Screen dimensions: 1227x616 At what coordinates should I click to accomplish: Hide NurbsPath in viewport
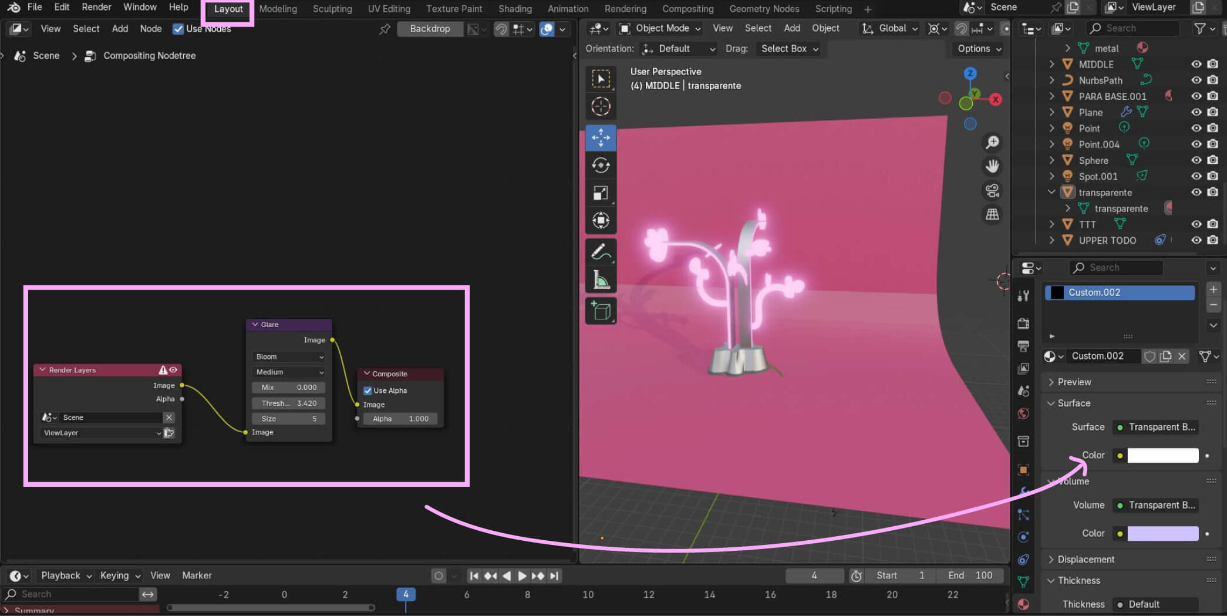click(1196, 80)
